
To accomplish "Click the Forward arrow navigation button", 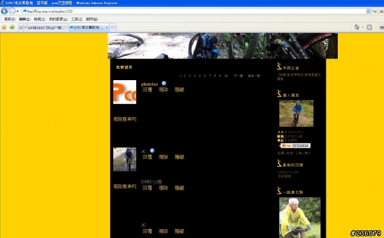I will point(12,11).
